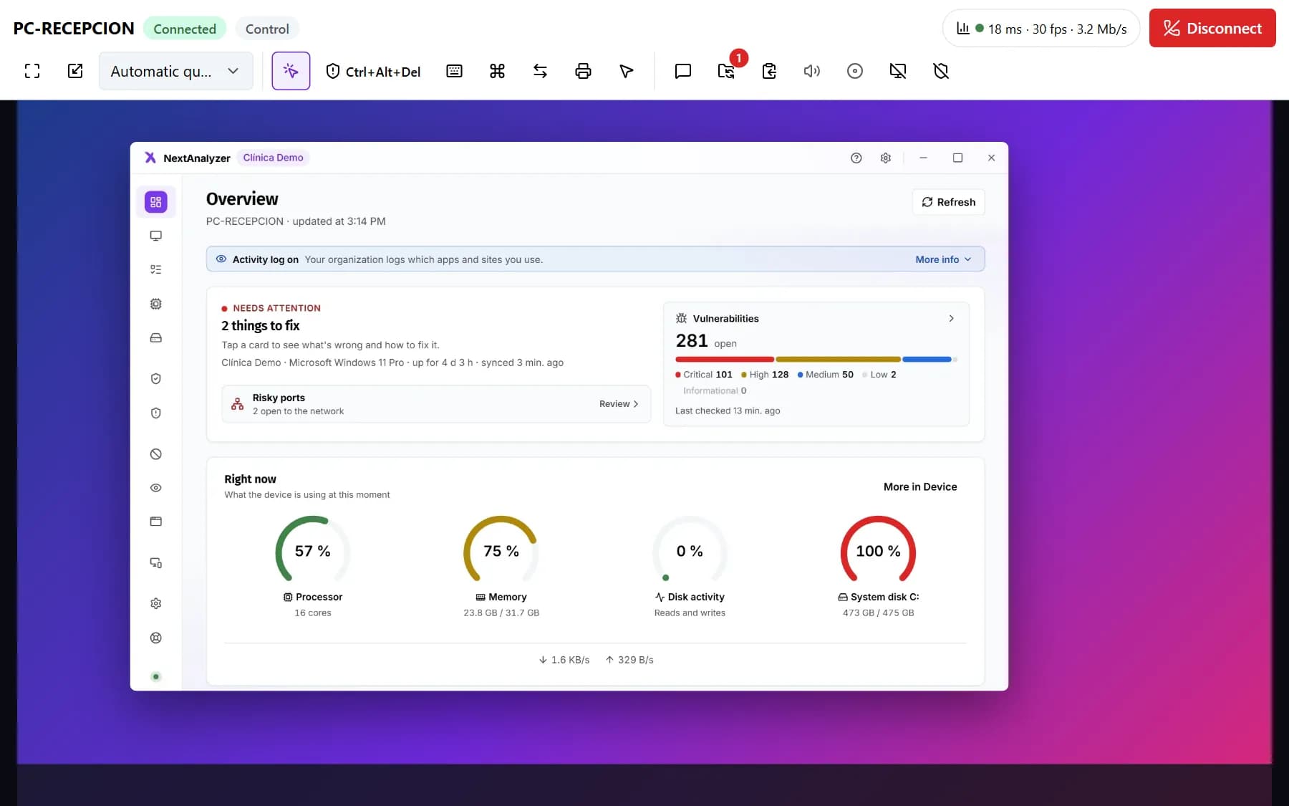The width and height of the screenshot is (1289, 806).
Task: Select Overview dashboard in sidebar
Action: 156,202
